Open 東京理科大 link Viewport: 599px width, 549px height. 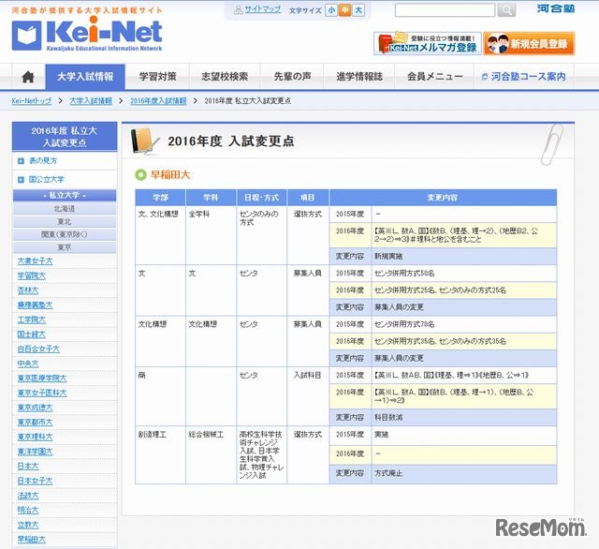click(x=35, y=437)
